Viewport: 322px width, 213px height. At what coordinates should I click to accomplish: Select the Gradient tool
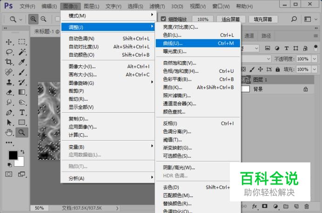click(22, 92)
